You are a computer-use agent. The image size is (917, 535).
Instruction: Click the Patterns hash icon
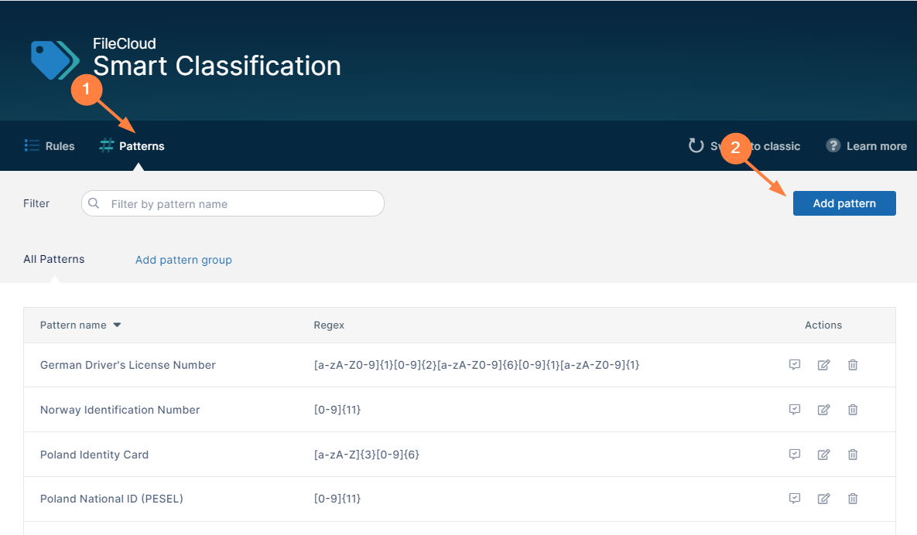tap(107, 145)
